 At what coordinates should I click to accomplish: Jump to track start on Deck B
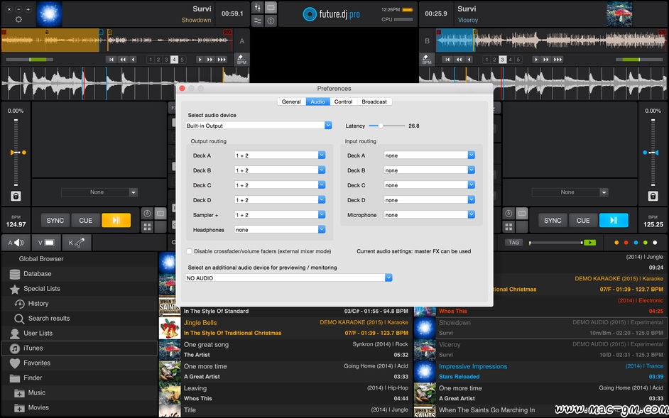click(x=447, y=60)
